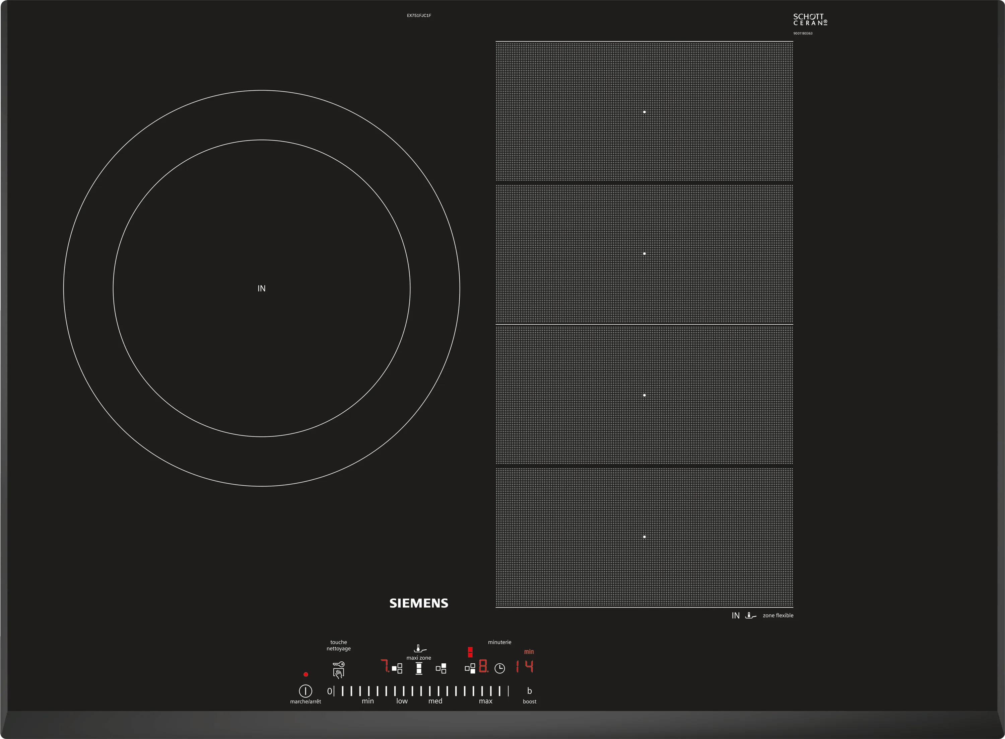Click the first (rearmost) flex zone segment
This screenshot has height=739, width=1005.
pos(644,112)
